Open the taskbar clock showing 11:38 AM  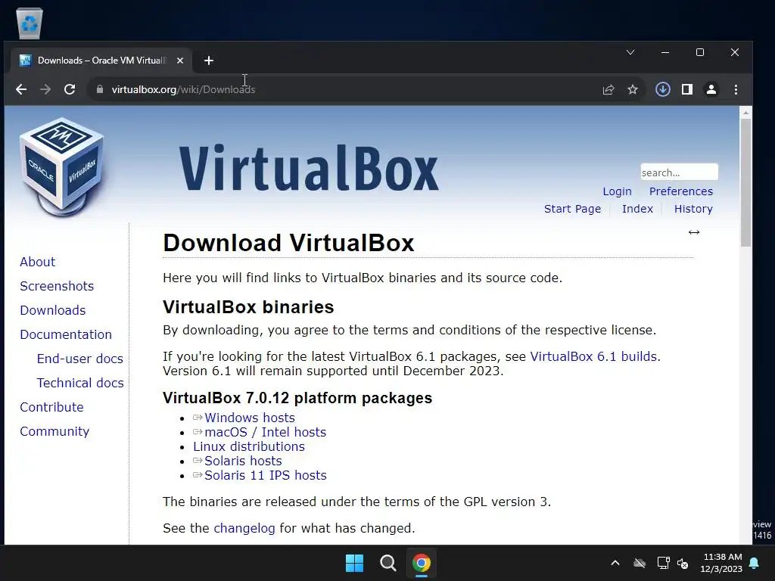(x=721, y=563)
